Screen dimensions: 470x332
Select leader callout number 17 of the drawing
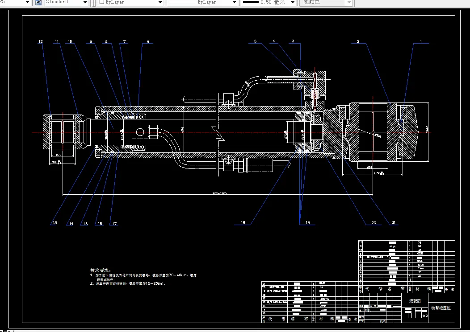coord(114,223)
